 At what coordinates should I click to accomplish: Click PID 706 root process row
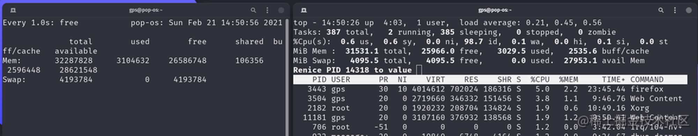point(490,127)
